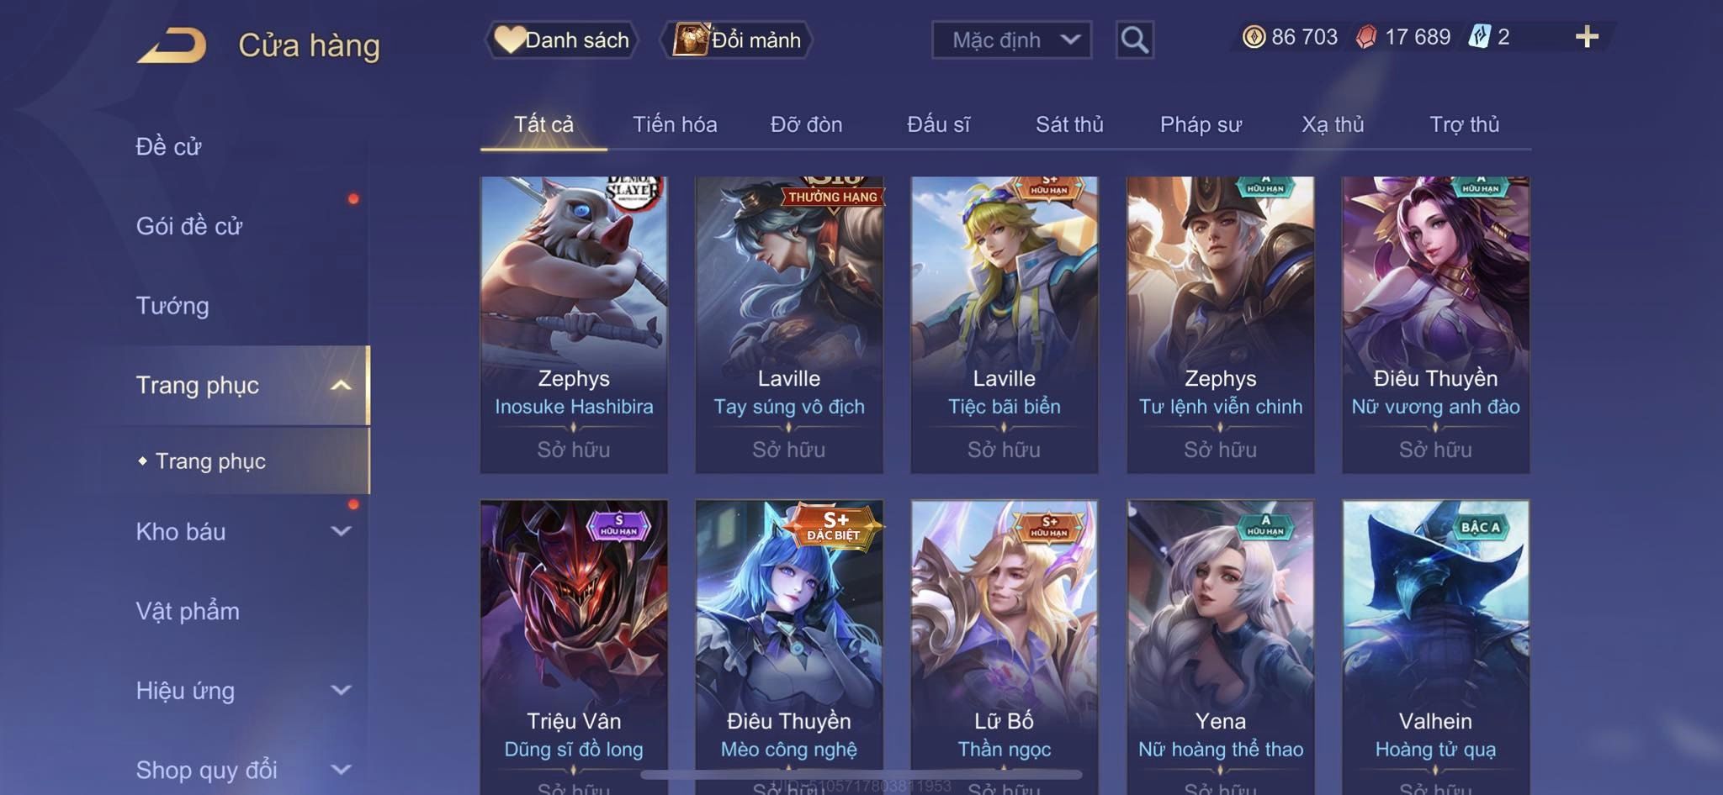Tap the blue ticket currency icon
The image size is (1723, 795).
pyautogui.click(x=1479, y=37)
